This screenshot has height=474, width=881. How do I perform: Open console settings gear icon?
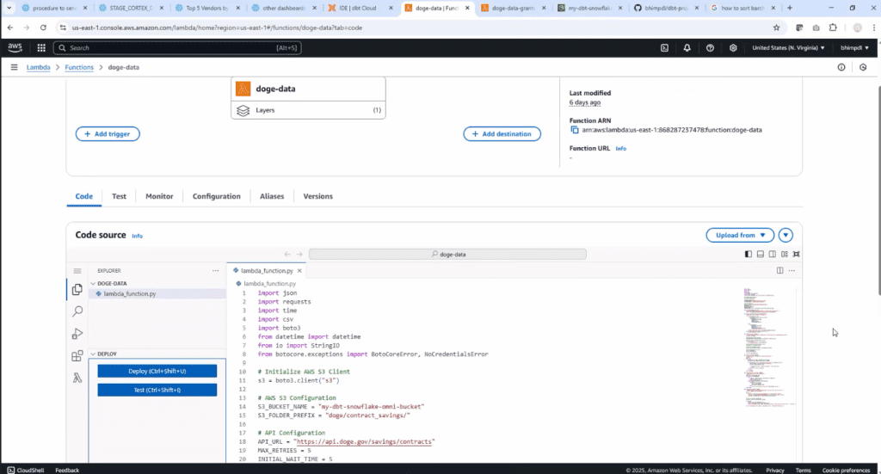pyautogui.click(x=733, y=47)
